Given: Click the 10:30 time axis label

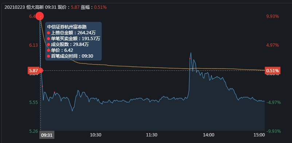Looking at the screenshot, I should coord(96,135).
